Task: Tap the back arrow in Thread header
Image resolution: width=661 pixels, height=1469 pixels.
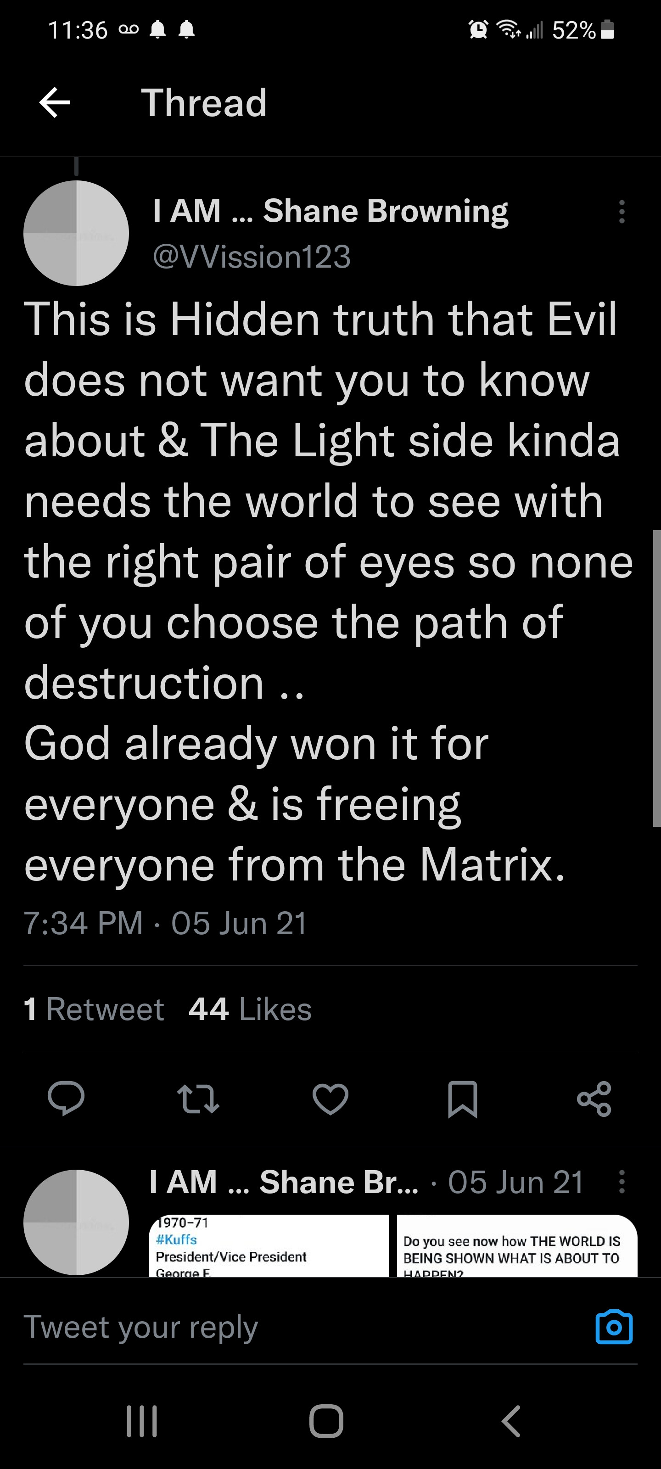Action: (55, 103)
